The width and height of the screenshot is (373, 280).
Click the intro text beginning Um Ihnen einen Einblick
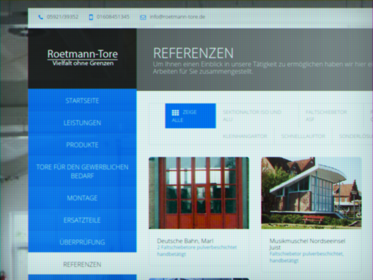263,68
